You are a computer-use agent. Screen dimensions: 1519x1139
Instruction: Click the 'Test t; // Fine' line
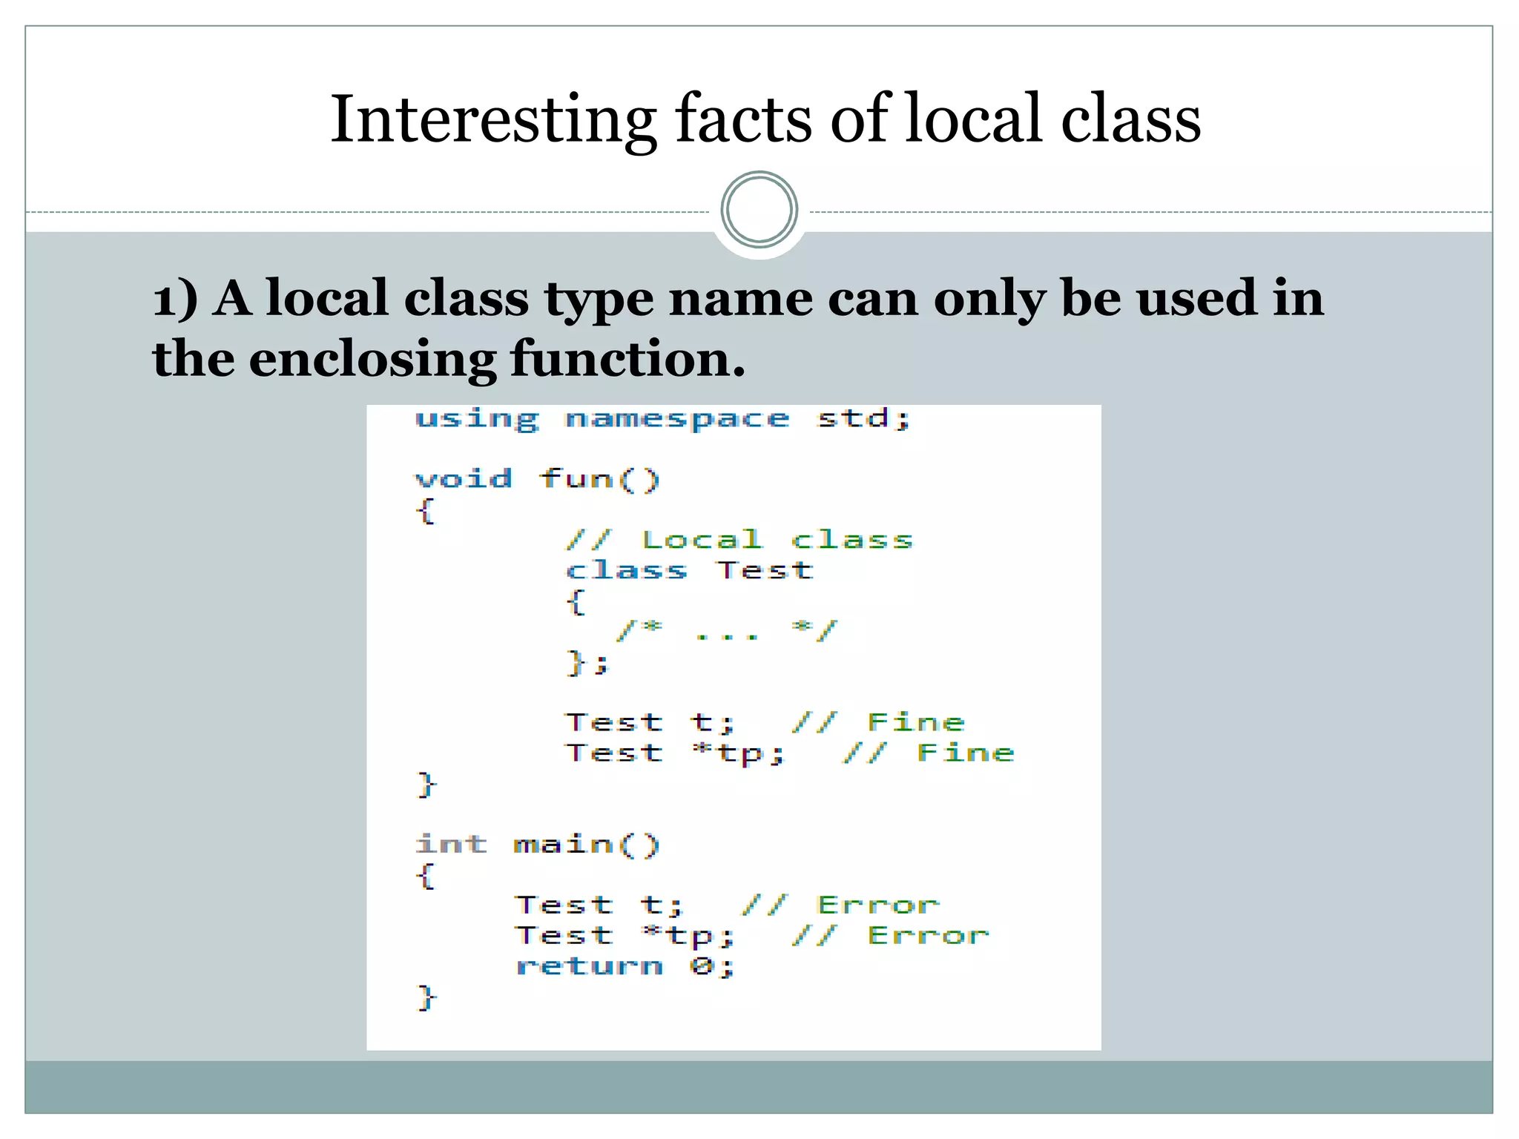click(765, 722)
